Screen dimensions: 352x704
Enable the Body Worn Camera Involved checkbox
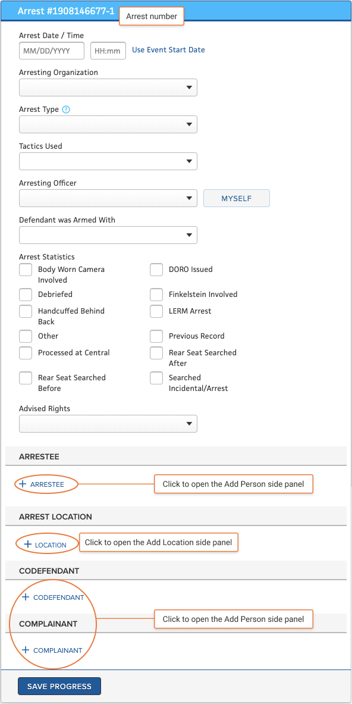[26, 270]
